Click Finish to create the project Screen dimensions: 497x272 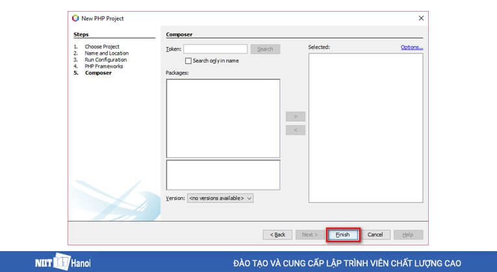click(342, 234)
